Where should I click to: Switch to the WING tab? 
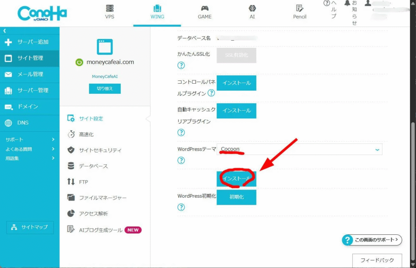click(157, 12)
